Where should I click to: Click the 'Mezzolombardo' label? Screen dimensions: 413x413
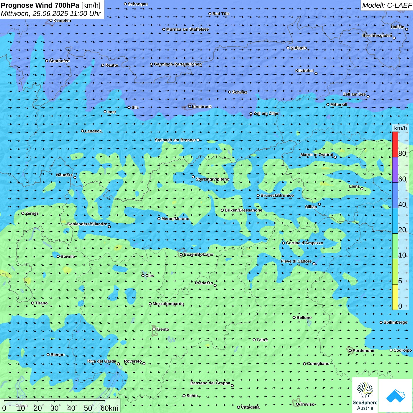click(168, 304)
